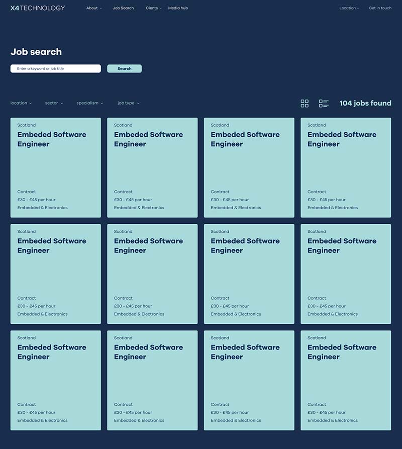Open the location filter dropdown

tap(21, 103)
